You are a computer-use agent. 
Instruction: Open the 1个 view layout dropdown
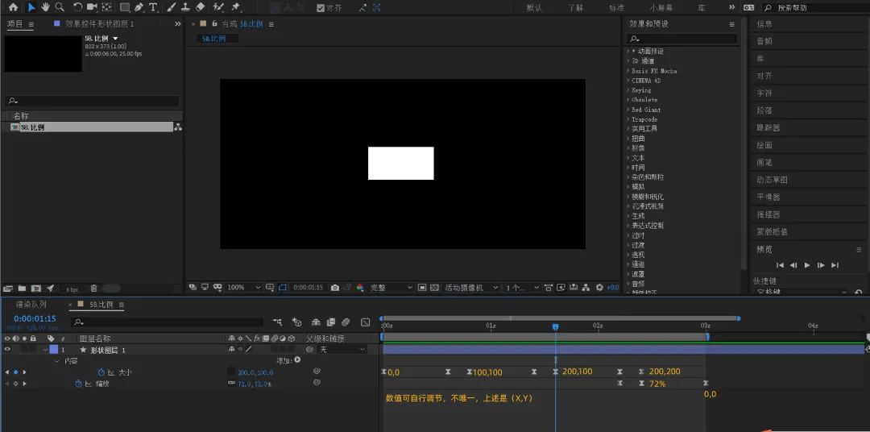522,288
